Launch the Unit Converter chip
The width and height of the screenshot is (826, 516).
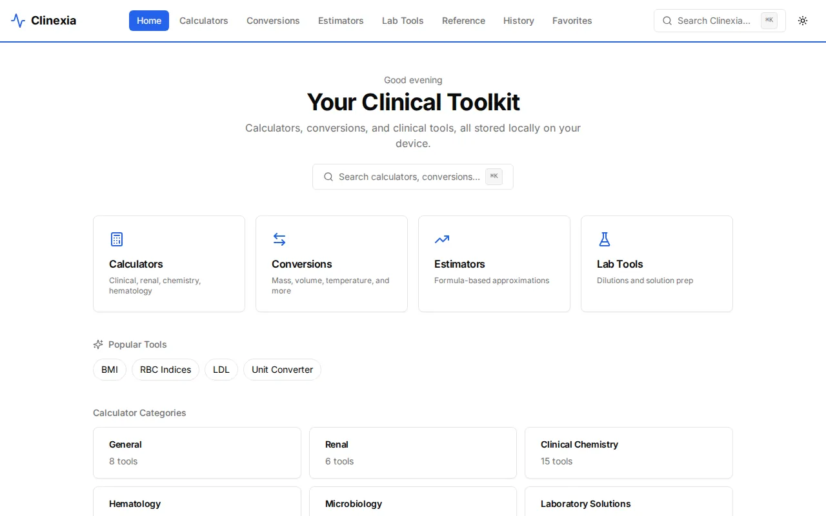[282, 370]
